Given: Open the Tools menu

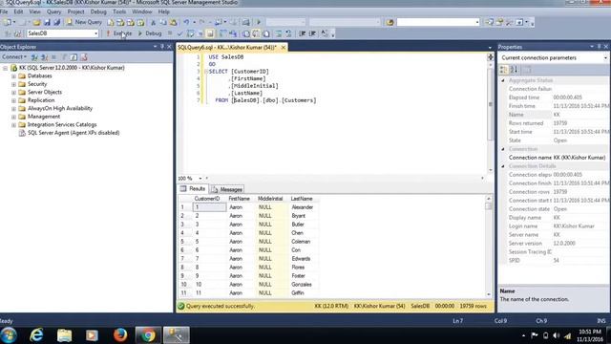Looking at the screenshot, I should tap(119, 11).
